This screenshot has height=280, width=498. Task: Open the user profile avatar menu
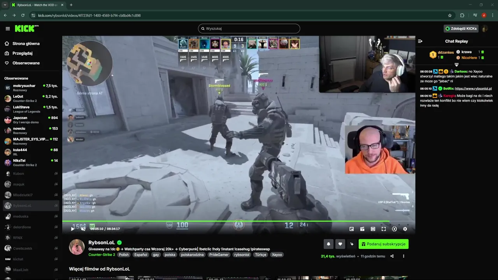(485, 28)
